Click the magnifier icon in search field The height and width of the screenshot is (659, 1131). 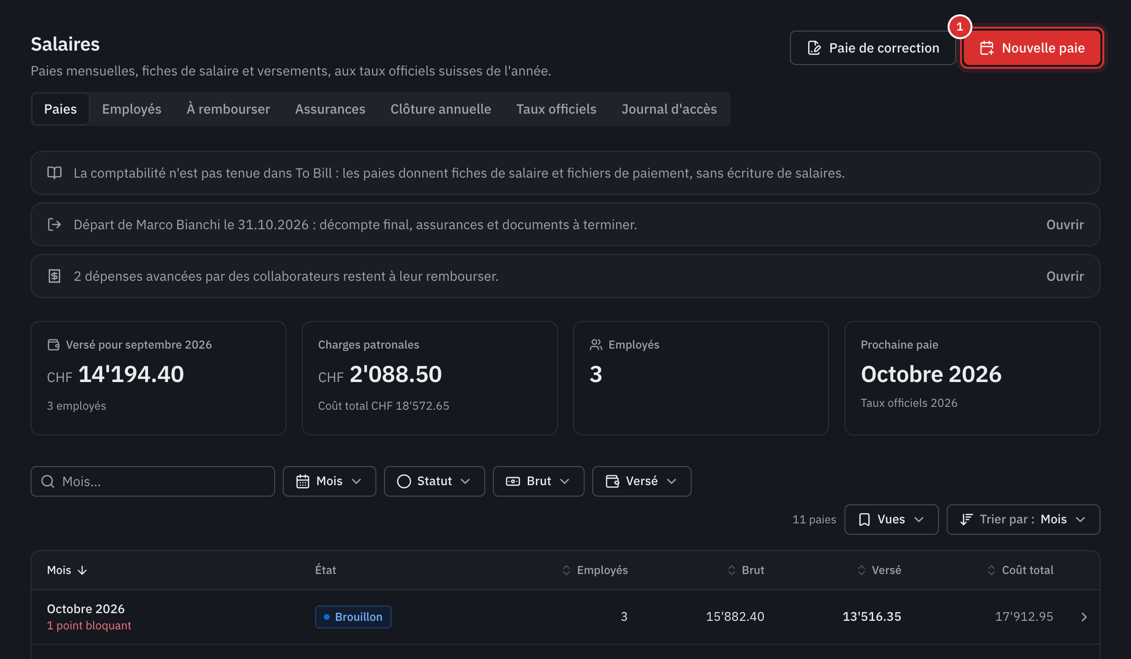[48, 481]
